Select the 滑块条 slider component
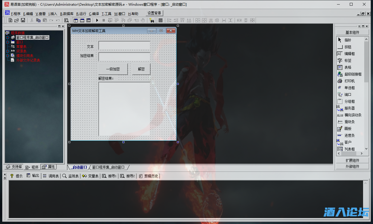The height and width of the screenshot is (224, 373). 349,122
